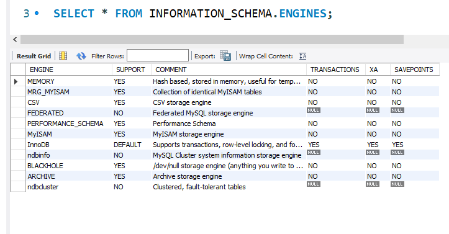Sort by TRANSACTIONS column header

pos(336,70)
